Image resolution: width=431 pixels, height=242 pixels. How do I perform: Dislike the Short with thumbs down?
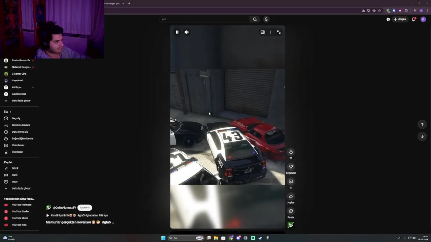click(291, 167)
